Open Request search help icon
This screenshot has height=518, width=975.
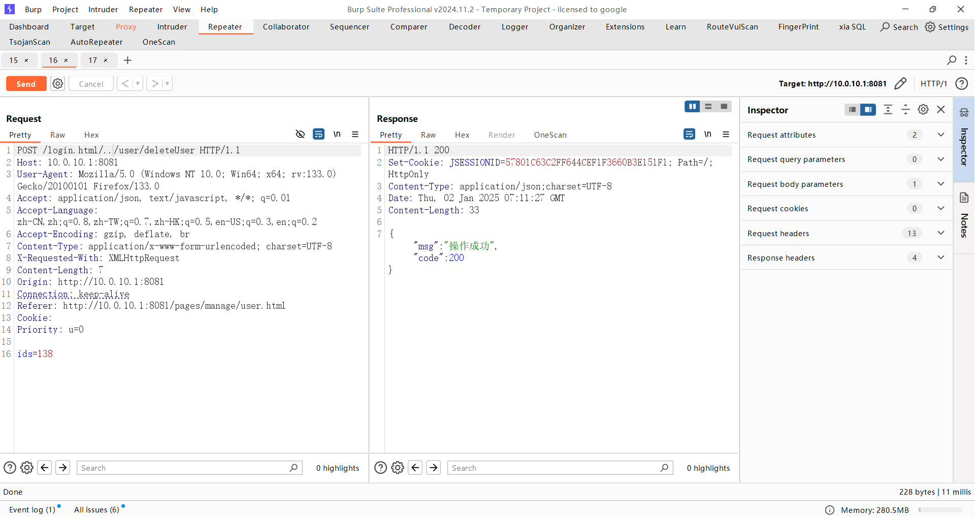[x=10, y=468]
